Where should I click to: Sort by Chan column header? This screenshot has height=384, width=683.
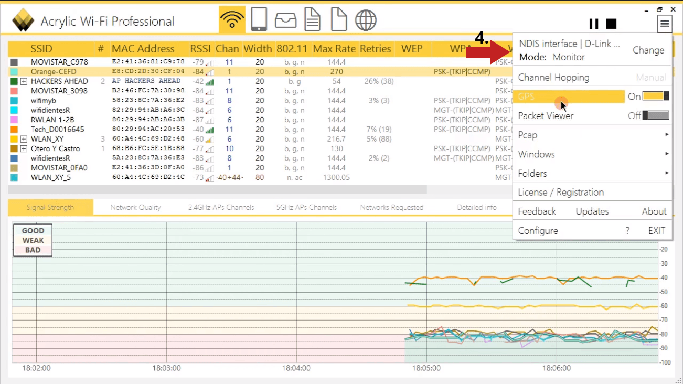click(x=227, y=49)
